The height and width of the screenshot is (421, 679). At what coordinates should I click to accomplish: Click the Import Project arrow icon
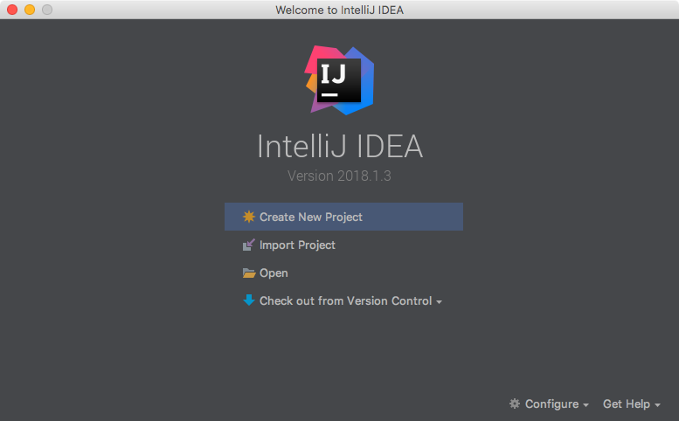coord(248,245)
